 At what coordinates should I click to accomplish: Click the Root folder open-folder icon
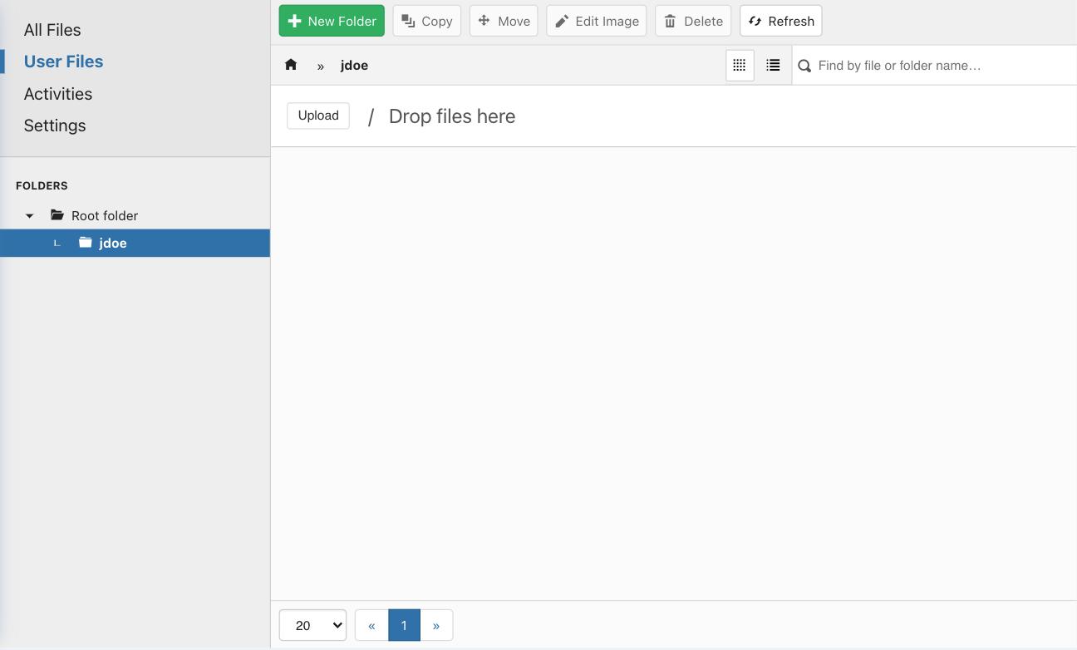pos(57,215)
